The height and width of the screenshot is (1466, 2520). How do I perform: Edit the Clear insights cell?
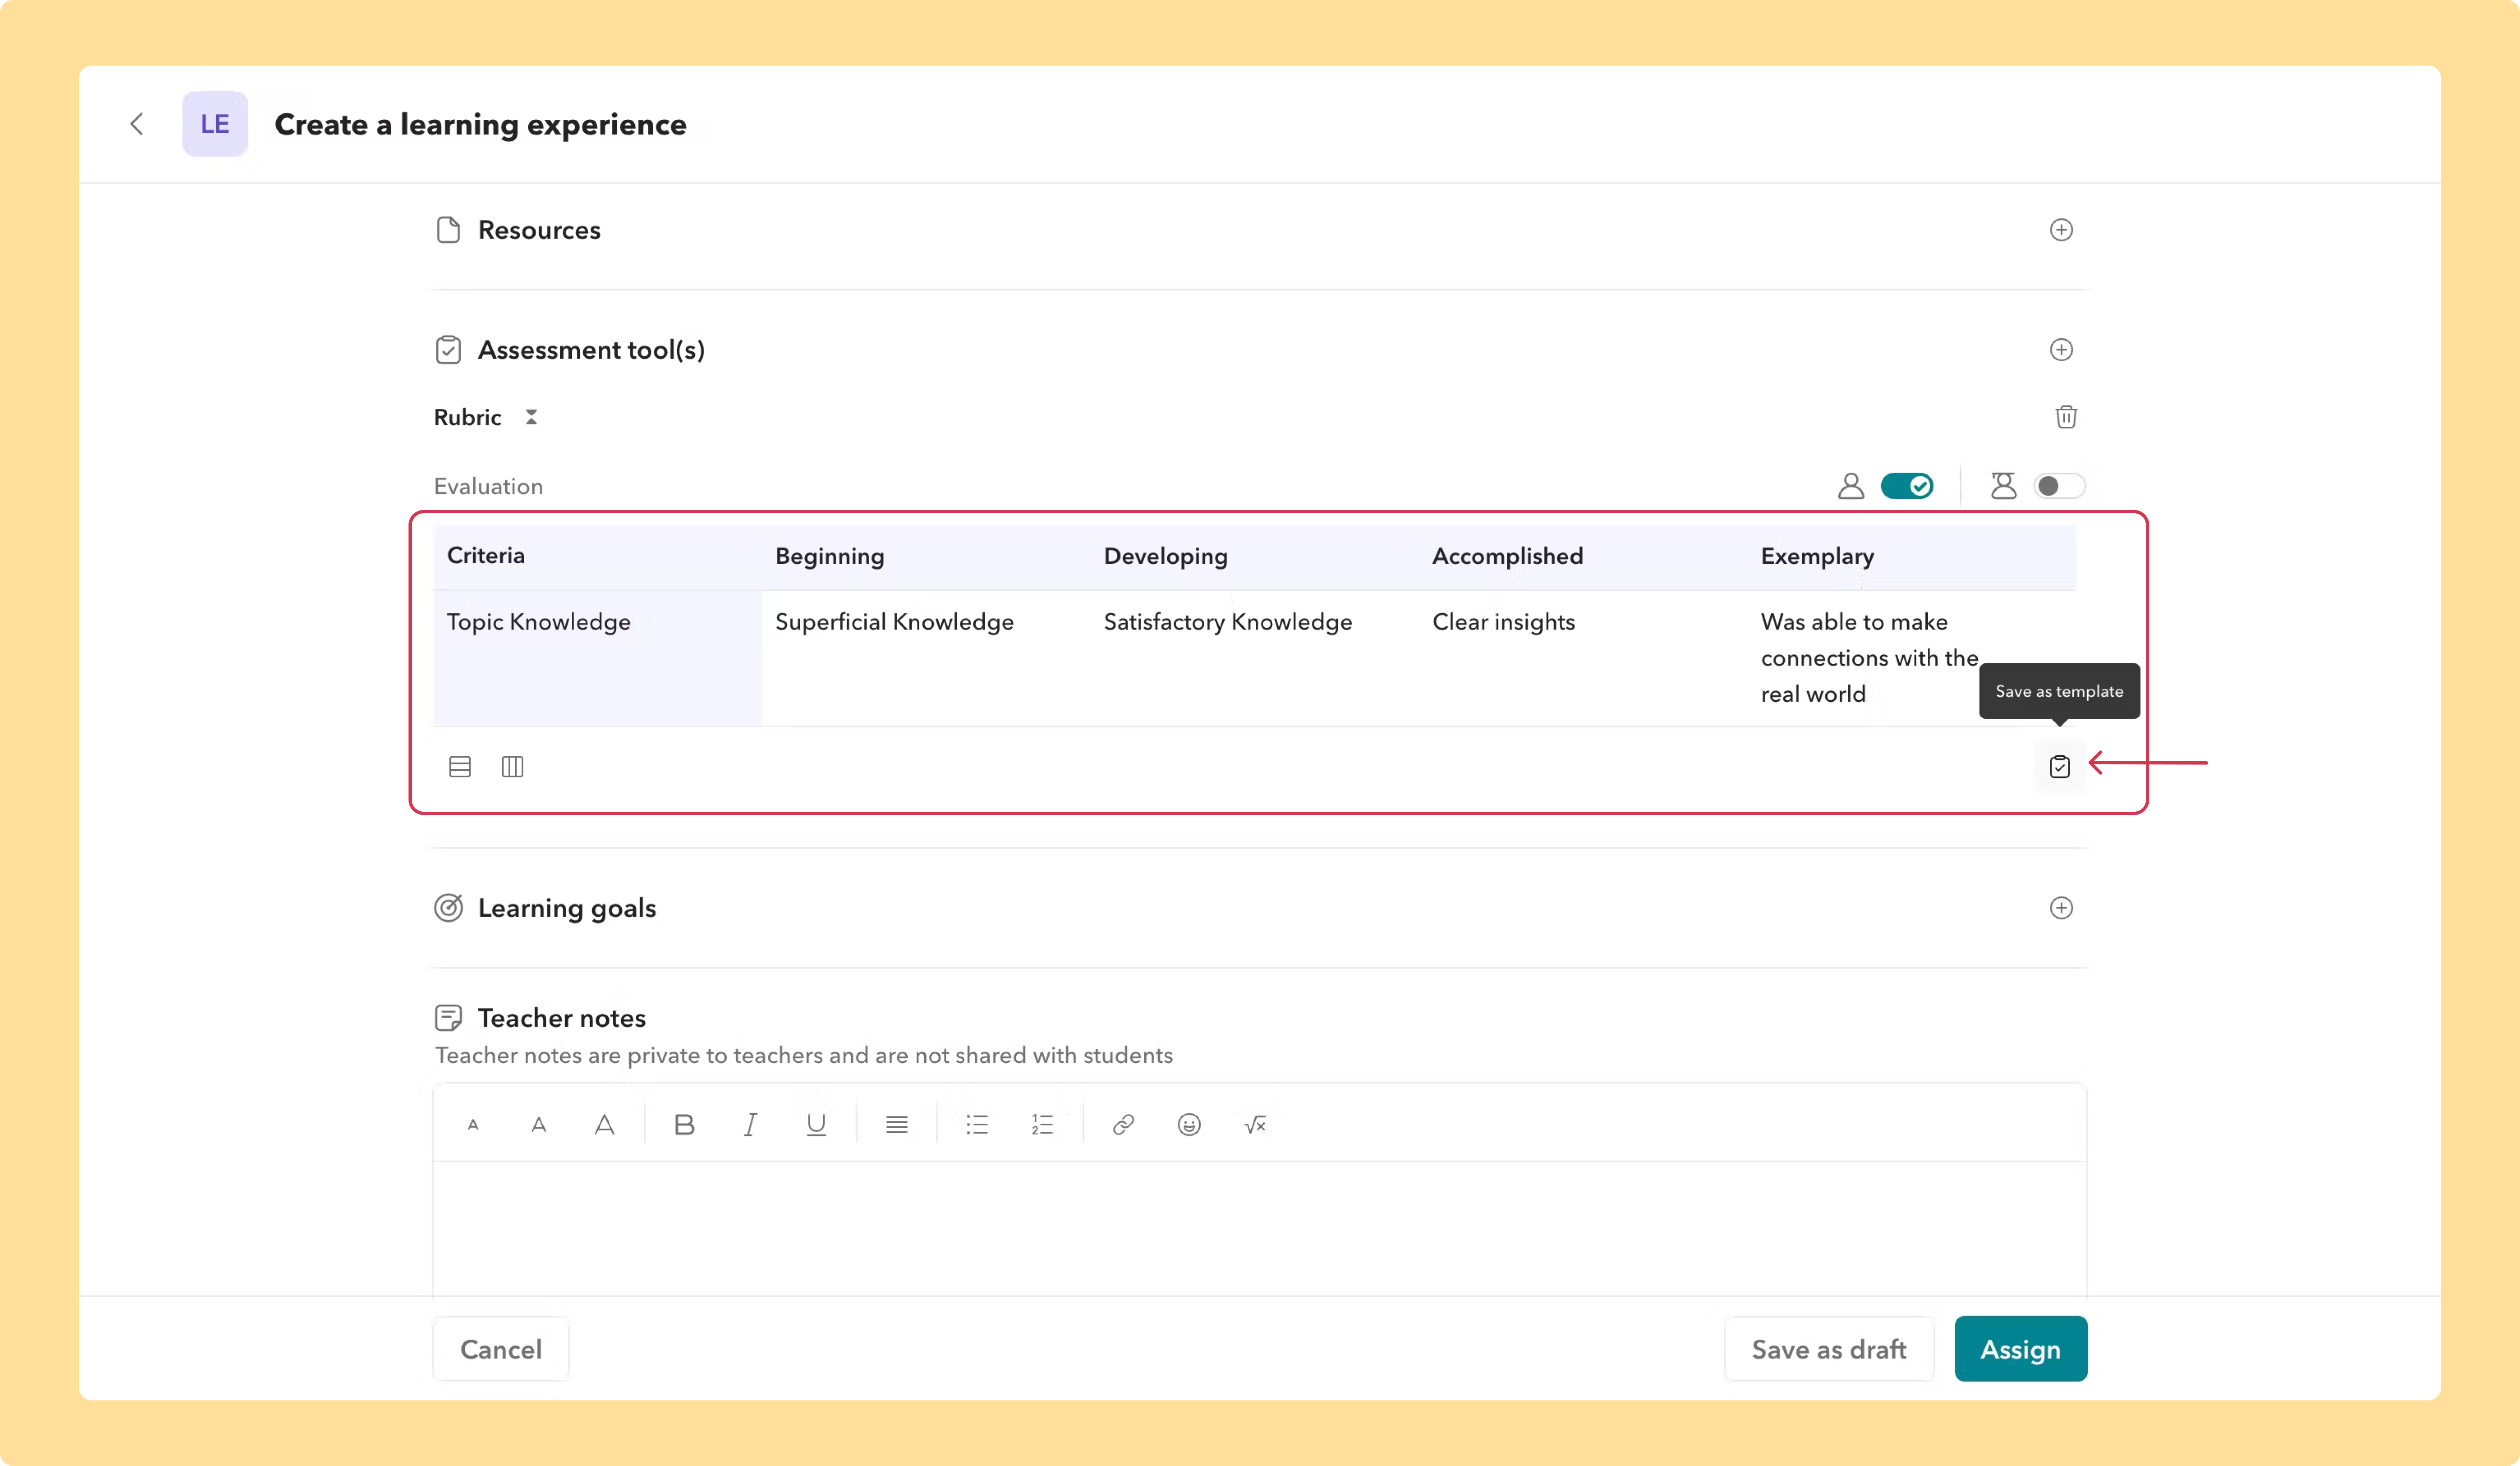coord(1583,658)
